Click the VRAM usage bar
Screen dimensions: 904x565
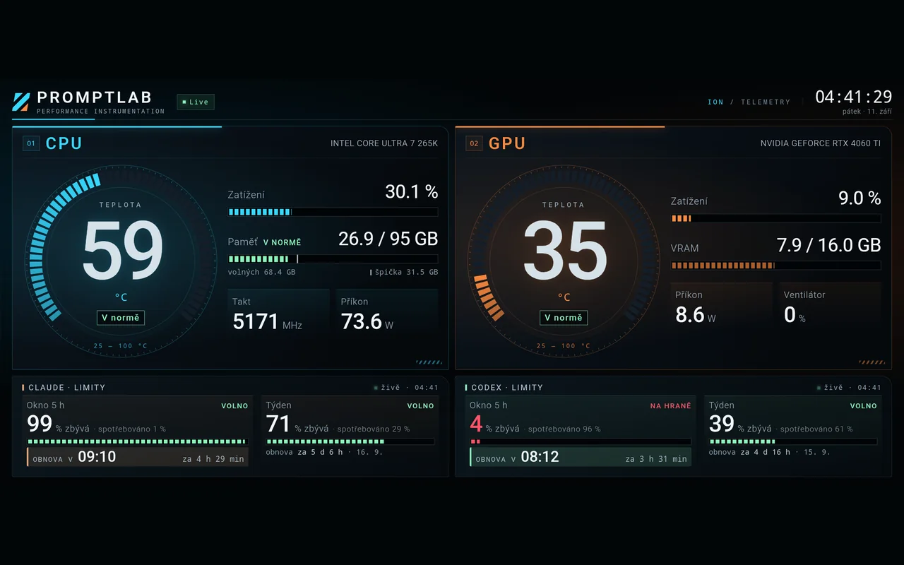click(775, 266)
